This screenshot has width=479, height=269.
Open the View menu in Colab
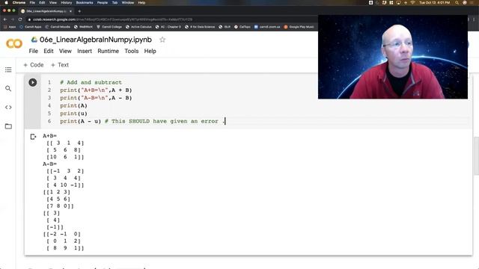(x=65, y=51)
